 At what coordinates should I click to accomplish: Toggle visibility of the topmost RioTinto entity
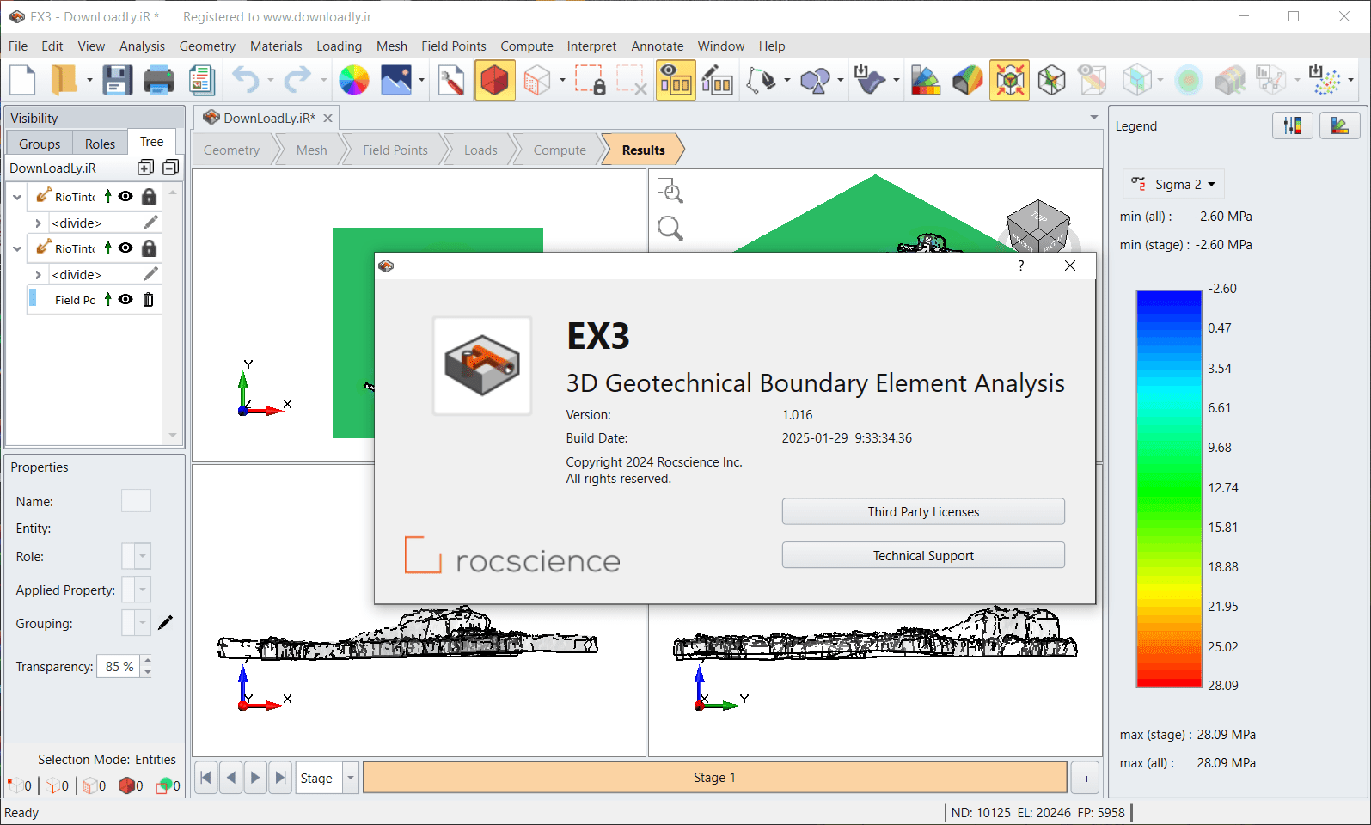[125, 197]
